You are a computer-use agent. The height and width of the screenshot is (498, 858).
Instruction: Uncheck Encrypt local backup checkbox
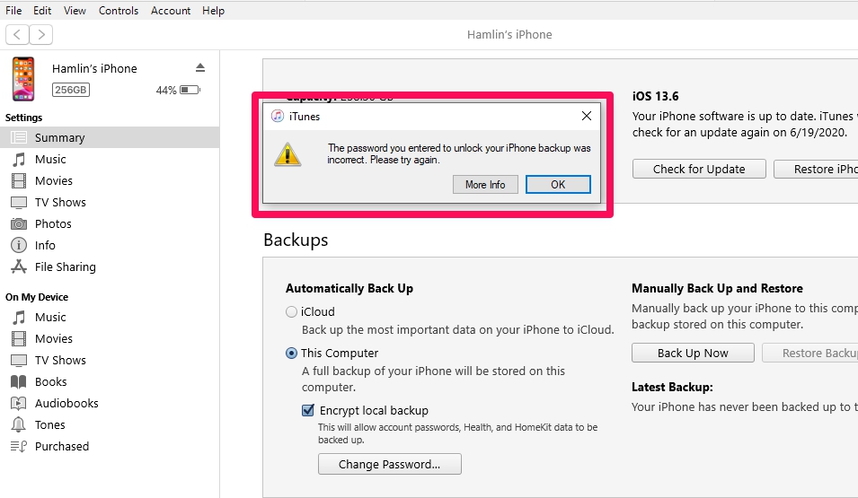point(308,411)
